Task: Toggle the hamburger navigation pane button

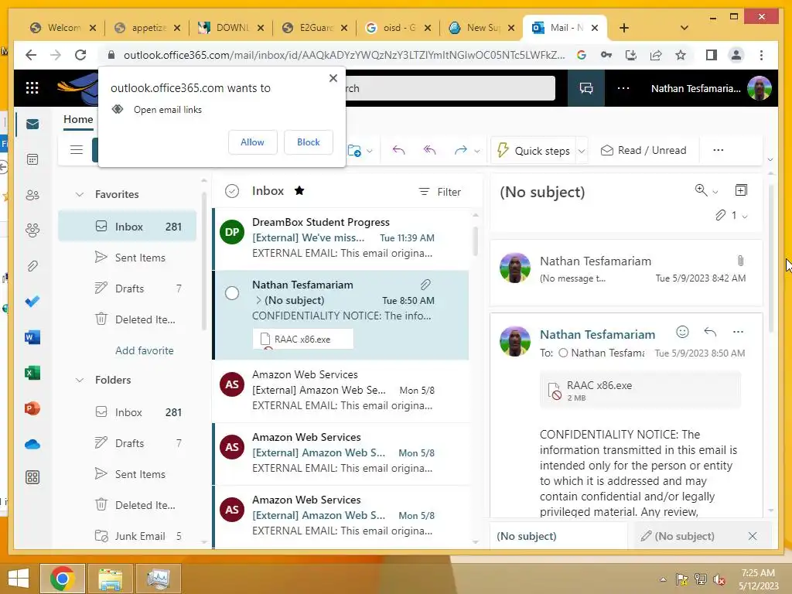Action: coord(77,150)
